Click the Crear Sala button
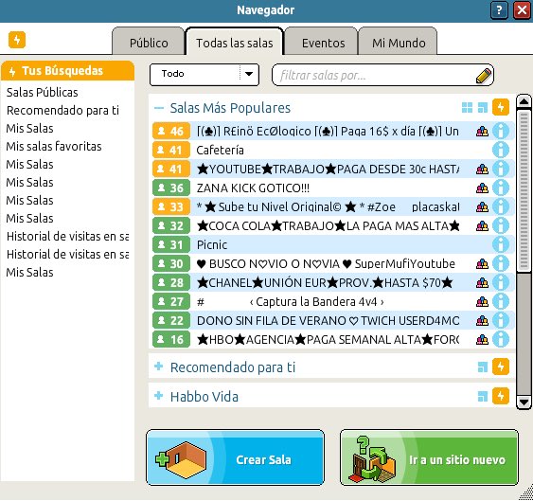The height and width of the screenshot is (501, 533). 235,457
